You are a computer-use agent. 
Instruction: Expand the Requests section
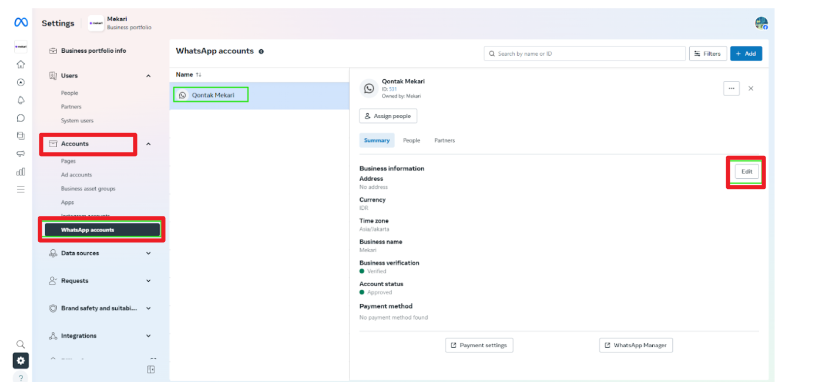(148, 281)
